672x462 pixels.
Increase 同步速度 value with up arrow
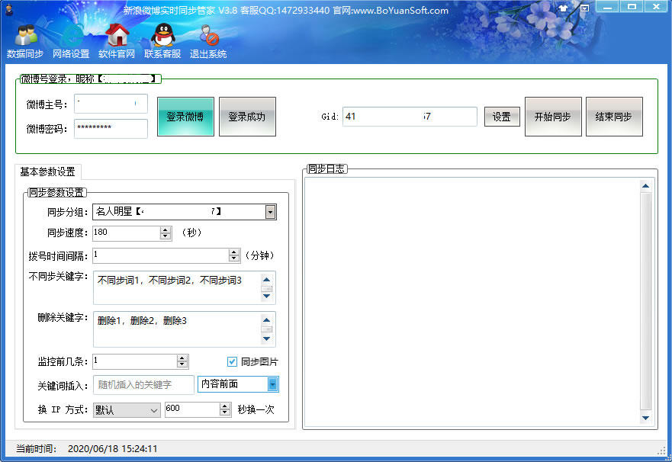tap(166, 230)
